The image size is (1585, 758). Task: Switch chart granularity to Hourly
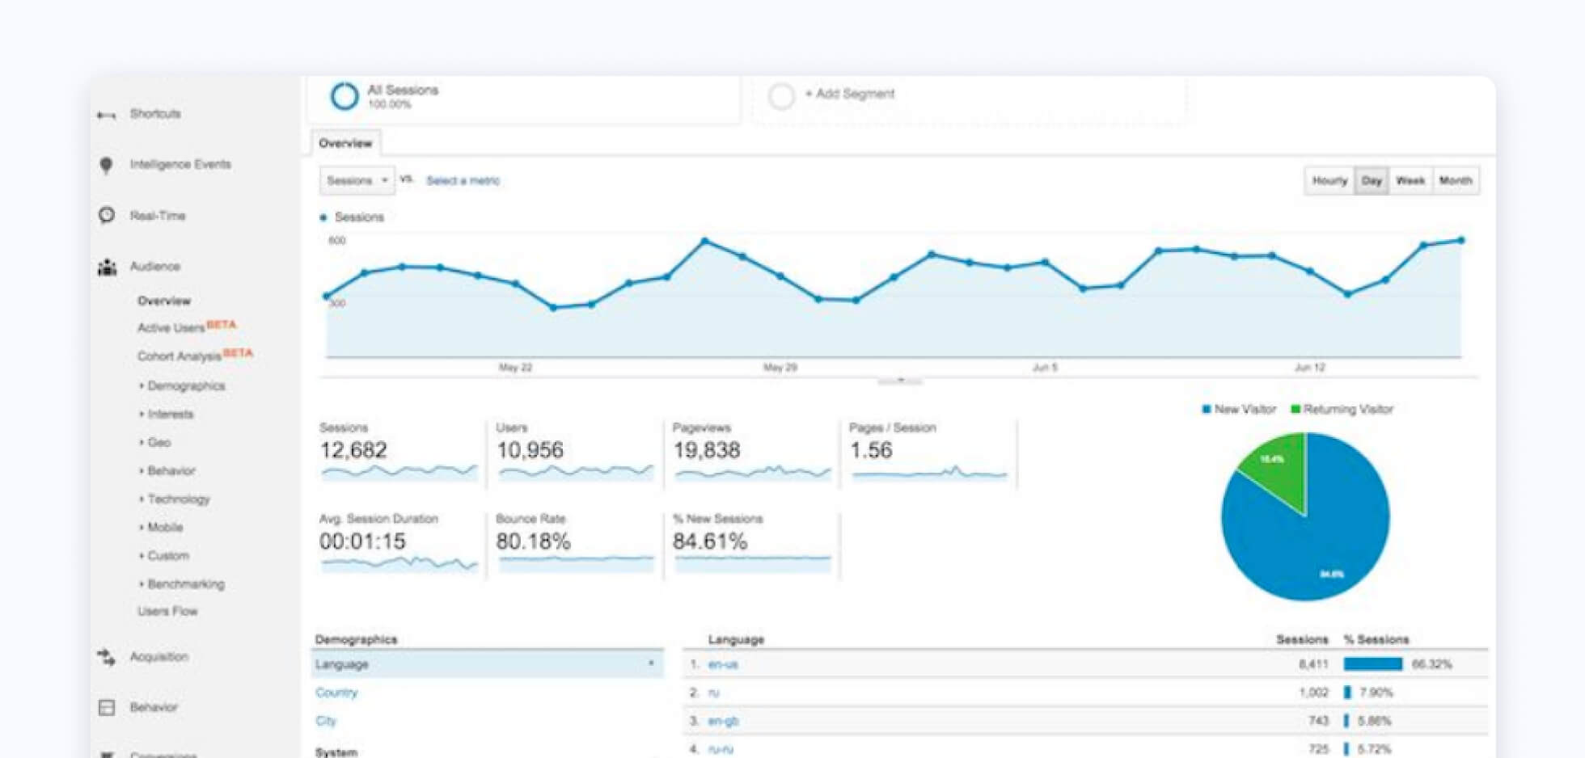click(x=1329, y=181)
